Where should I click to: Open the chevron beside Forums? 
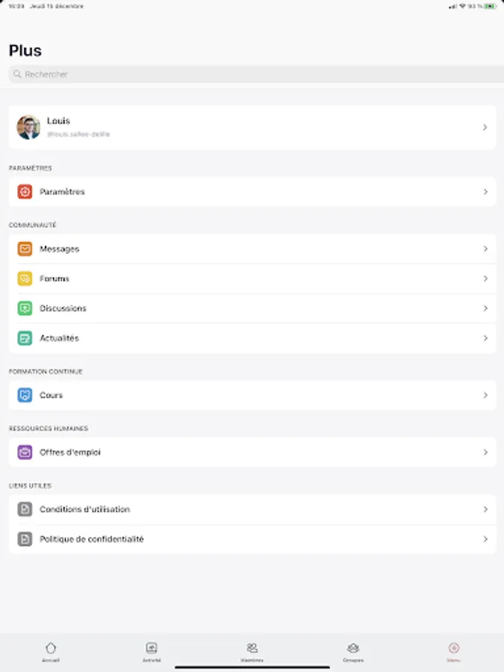[485, 279]
